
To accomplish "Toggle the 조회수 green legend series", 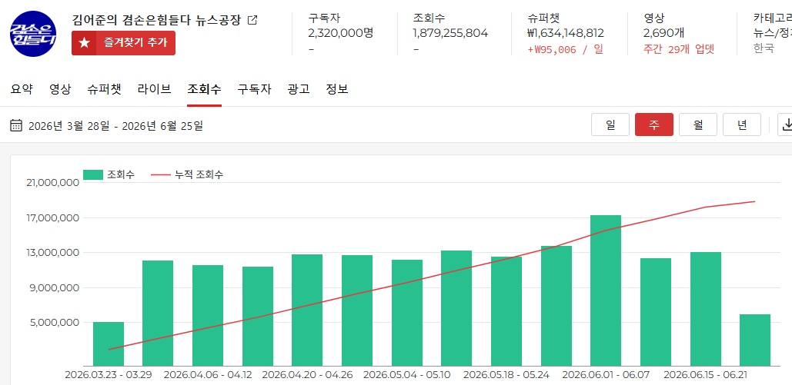I will pyautogui.click(x=109, y=174).
